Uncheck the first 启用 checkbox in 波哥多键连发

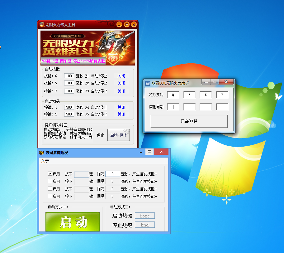50,173
